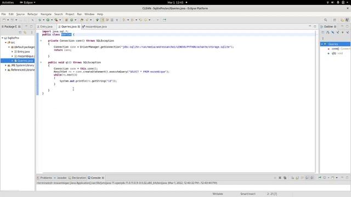Click the Open Type toolbar icon

(x=82, y=20)
